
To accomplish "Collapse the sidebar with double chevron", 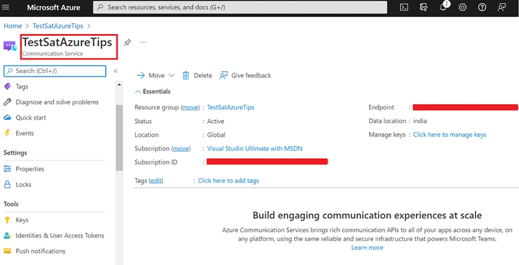I will [x=115, y=71].
